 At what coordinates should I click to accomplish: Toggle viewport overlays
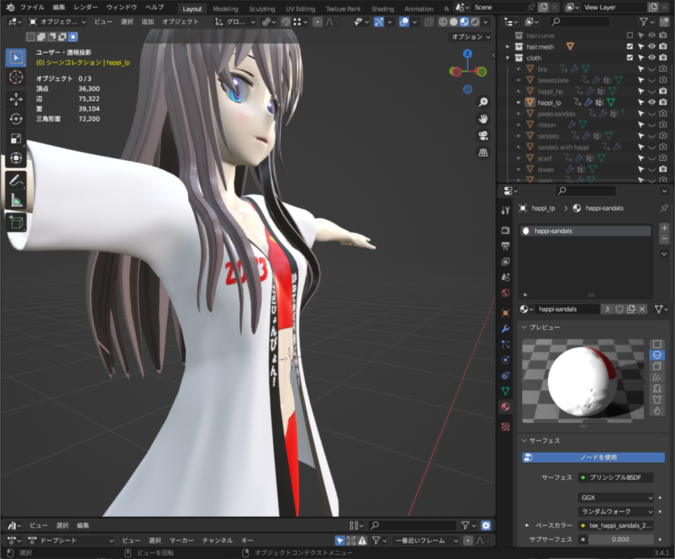tap(404, 22)
